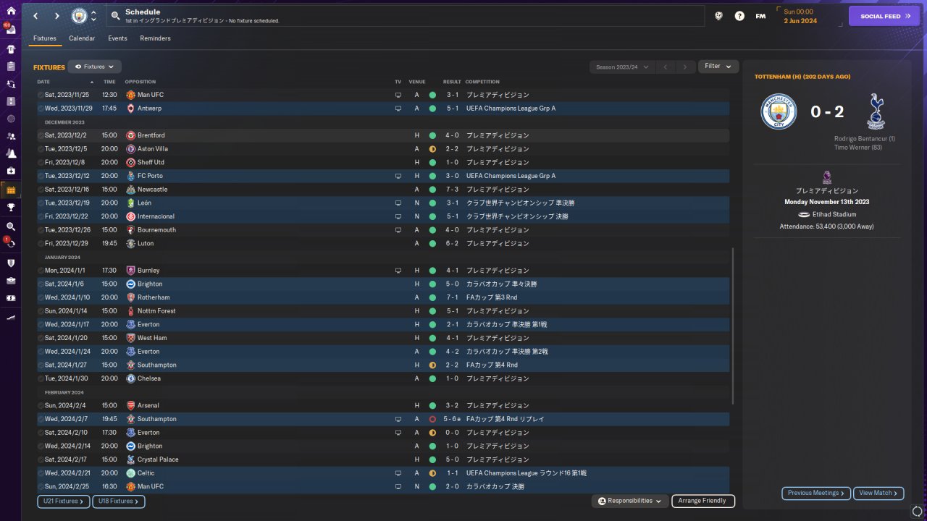
Task: Click the icon left of the help button
Action: tap(718, 16)
